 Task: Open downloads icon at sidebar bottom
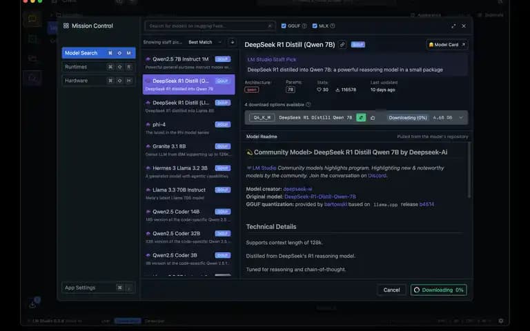point(33,305)
